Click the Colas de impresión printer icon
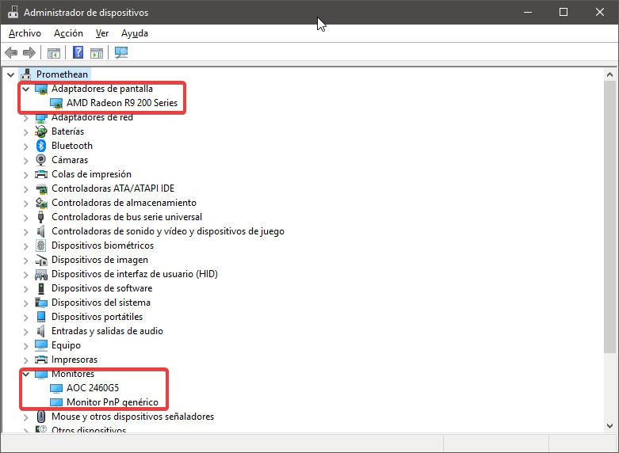The width and height of the screenshot is (619, 453). click(x=41, y=174)
